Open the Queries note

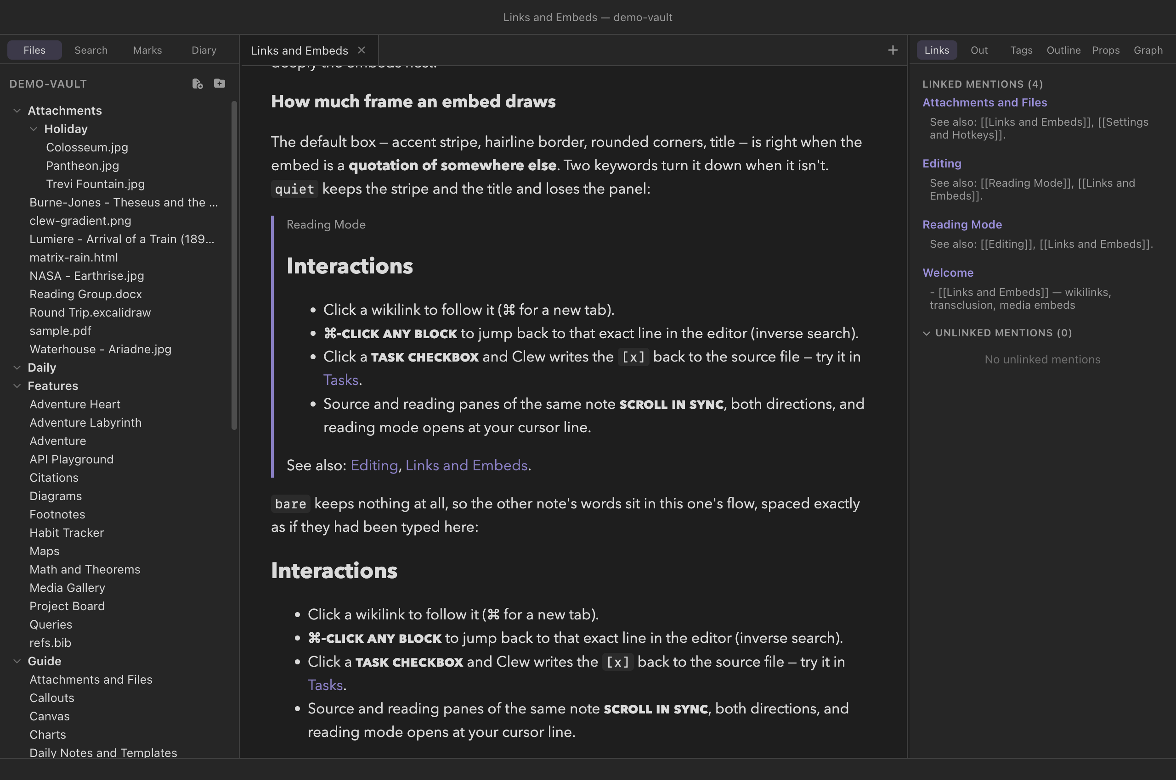(51, 625)
